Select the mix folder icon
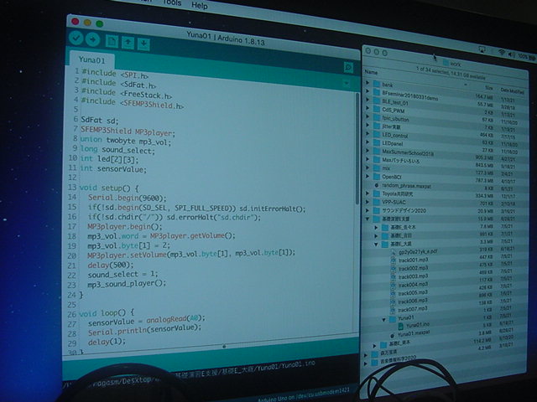Image resolution: width=537 pixels, height=402 pixels. tap(377, 167)
